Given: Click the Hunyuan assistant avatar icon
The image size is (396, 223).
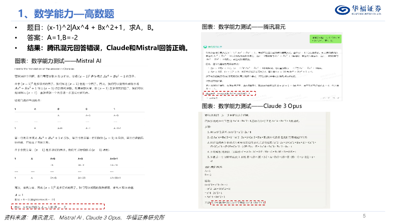Looking at the screenshot, I should pyautogui.click(x=205, y=47).
